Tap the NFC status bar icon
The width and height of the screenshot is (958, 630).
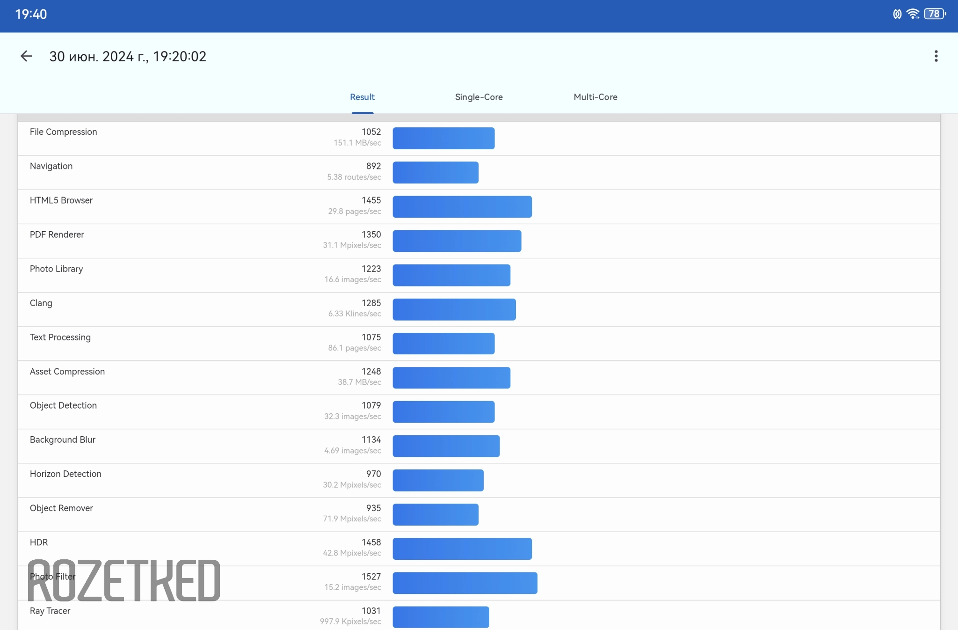[x=897, y=14]
